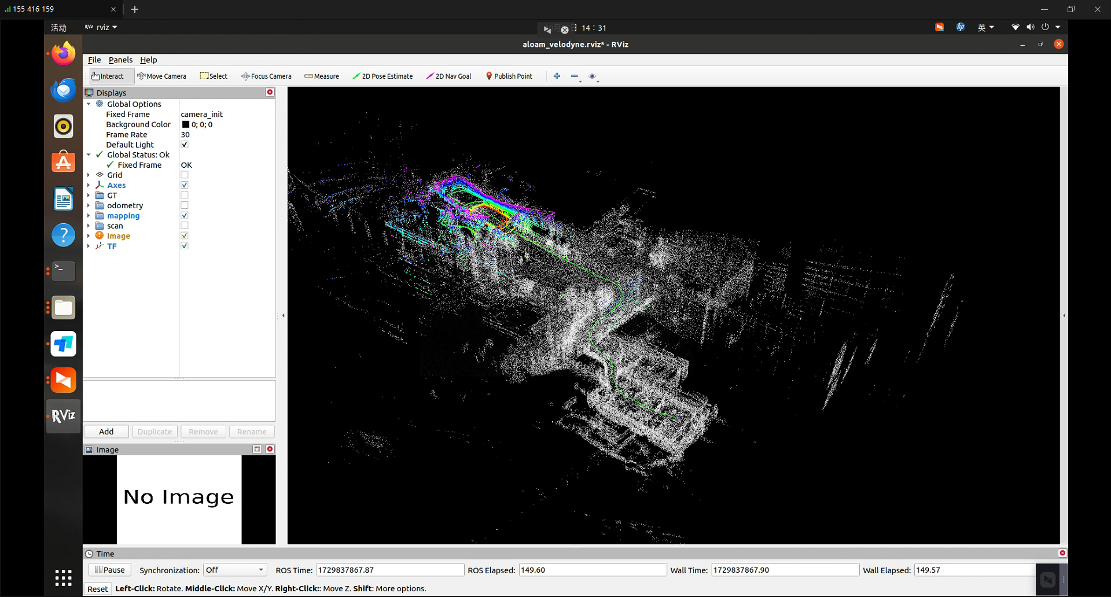Click the add tool plus icon
This screenshot has height=597, width=1111.
tap(557, 76)
